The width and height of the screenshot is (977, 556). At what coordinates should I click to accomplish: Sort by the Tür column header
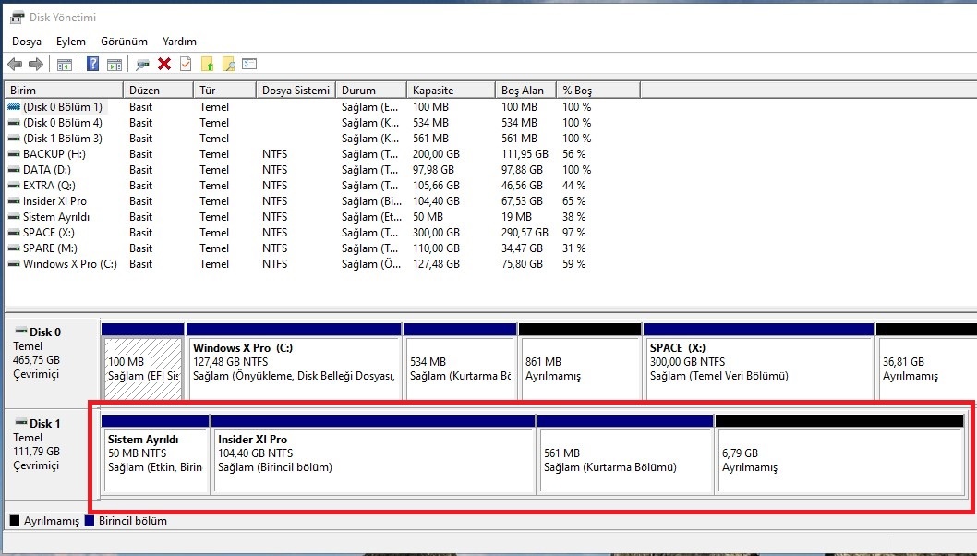pos(224,91)
